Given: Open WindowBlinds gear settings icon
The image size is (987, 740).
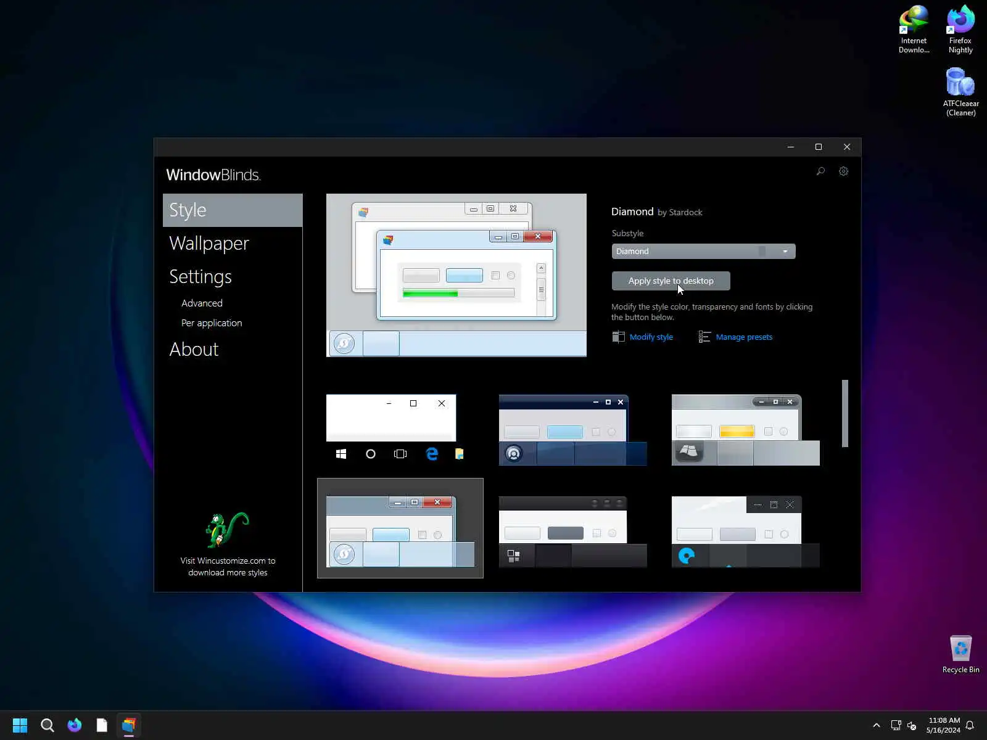Looking at the screenshot, I should click(843, 171).
